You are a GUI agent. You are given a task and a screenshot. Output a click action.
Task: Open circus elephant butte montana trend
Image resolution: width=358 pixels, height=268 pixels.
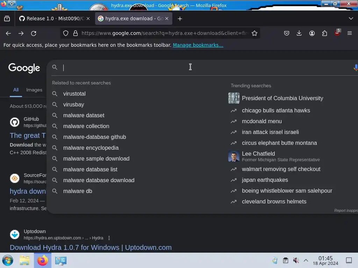pyautogui.click(x=279, y=143)
